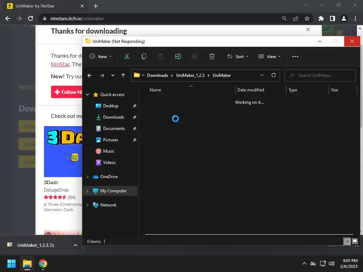The image size is (363, 272).
Task: Click the Rename icon in Explorer toolbar
Action: pos(178,56)
